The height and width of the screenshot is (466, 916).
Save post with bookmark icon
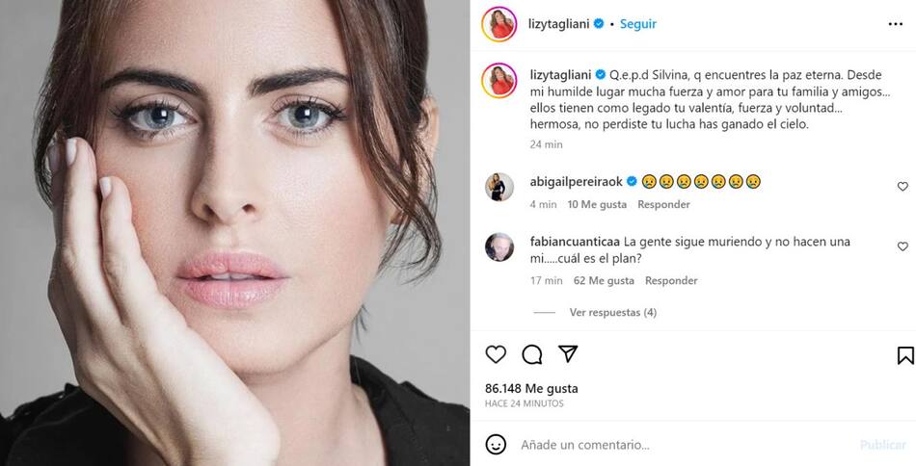(905, 355)
